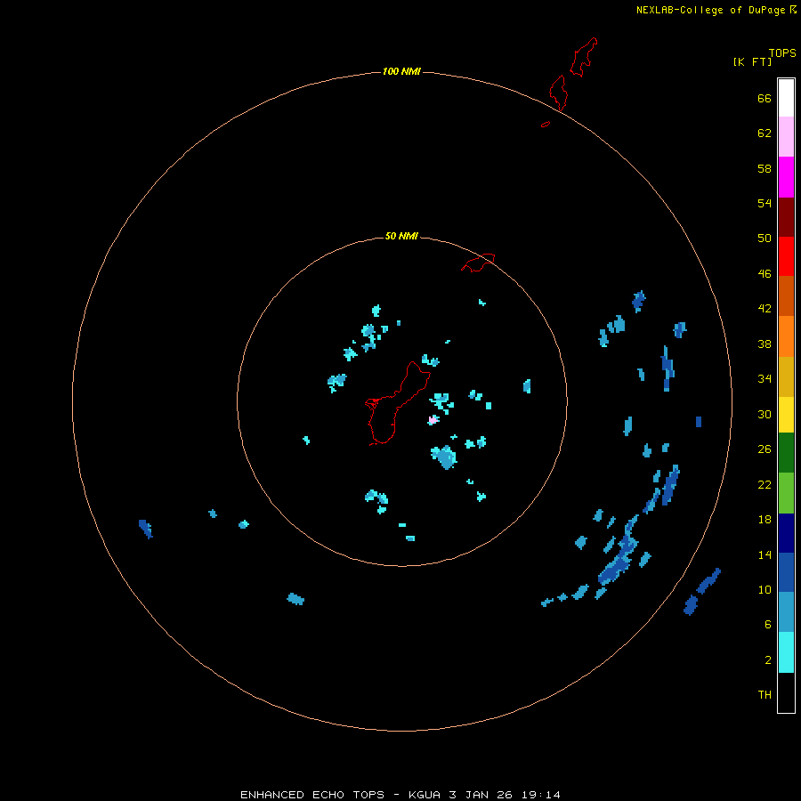Click the '38' legend value
801x801 pixels.
click(x=765, y=344)
